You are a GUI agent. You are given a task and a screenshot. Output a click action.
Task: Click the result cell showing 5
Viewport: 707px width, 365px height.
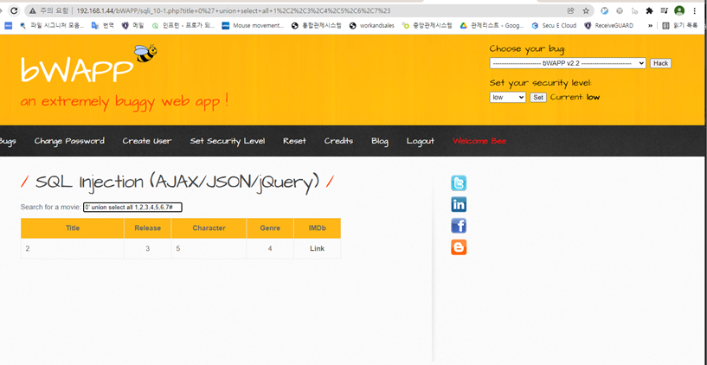(209, 248)
